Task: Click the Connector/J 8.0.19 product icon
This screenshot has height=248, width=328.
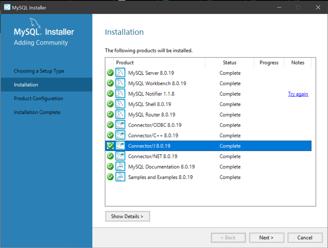Action: 120,146
